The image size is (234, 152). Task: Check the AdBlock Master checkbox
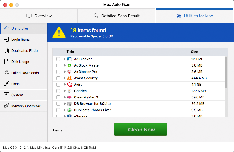tap(58, 65)
